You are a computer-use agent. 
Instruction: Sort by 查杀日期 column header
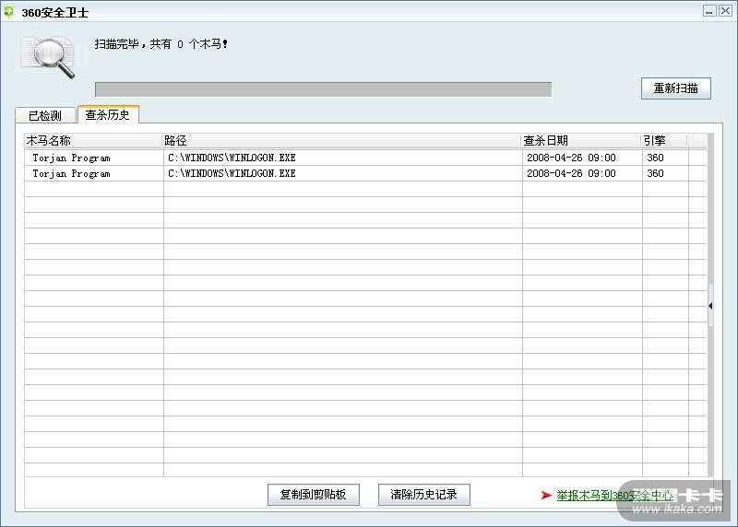pyautogui.click(x=581, y=141)
